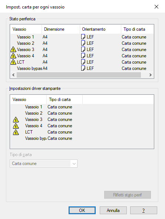The height and width of the screenshot is (219, 165).
Task: Click warning icon next to Vassoio 4 in driver settings
Action: tap(16, 126)
